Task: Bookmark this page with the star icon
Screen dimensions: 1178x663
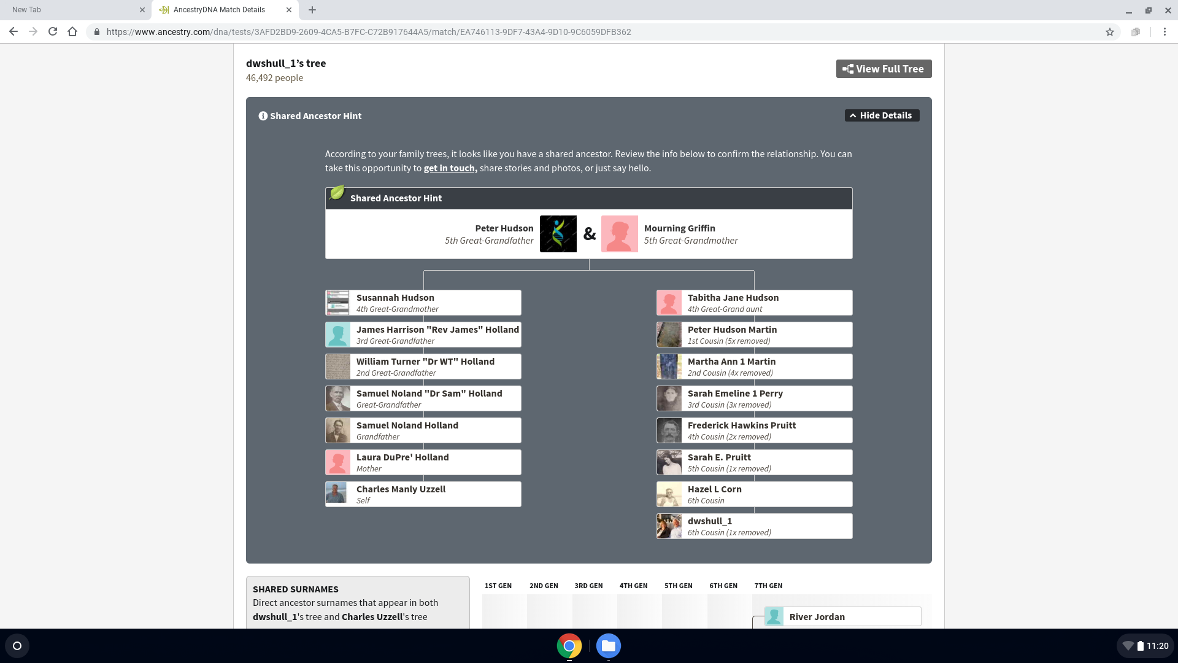Action: point(1109,32)
